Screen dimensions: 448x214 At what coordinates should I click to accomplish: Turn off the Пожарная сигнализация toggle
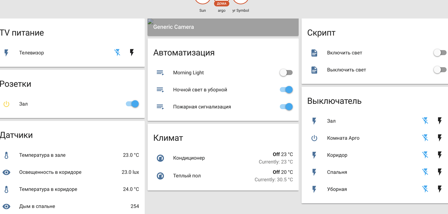285,106
